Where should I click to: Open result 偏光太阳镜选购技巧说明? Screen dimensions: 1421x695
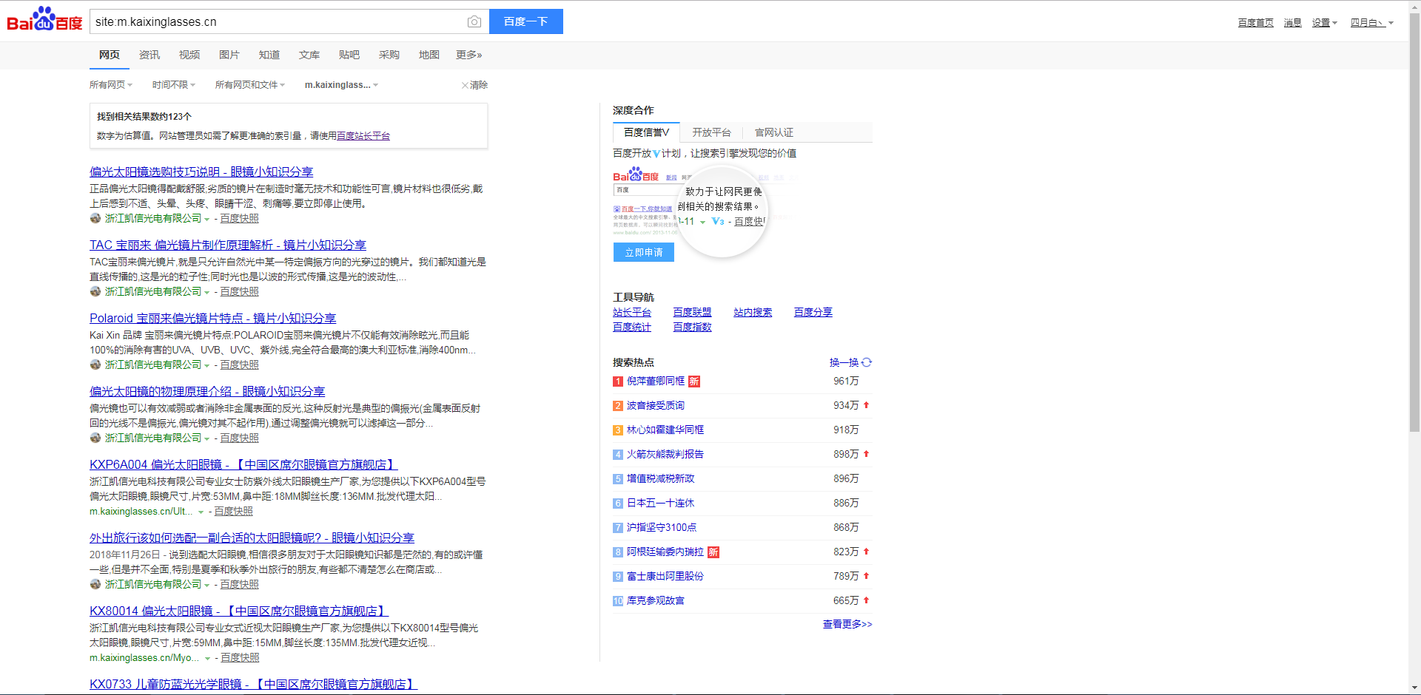pos(201,172)
